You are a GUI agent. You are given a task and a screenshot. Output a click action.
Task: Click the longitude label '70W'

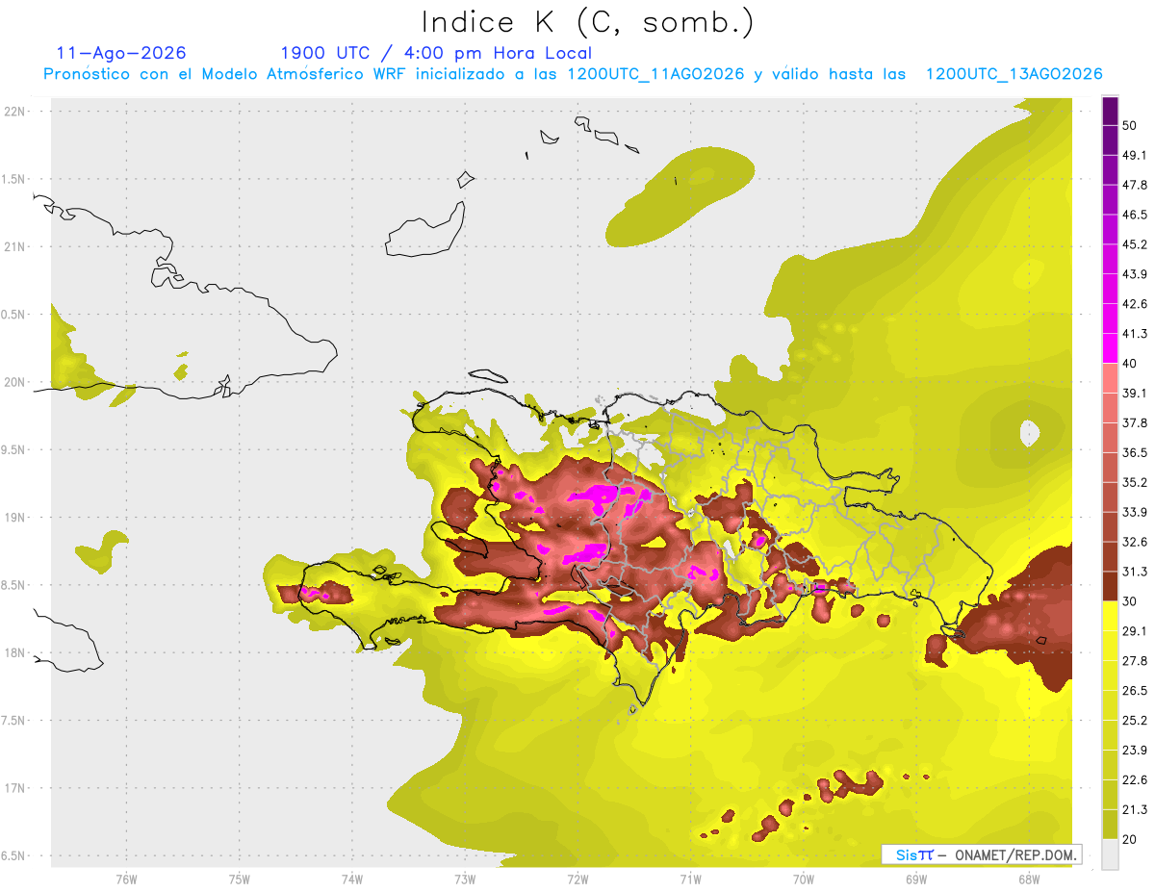coord(803,879)
